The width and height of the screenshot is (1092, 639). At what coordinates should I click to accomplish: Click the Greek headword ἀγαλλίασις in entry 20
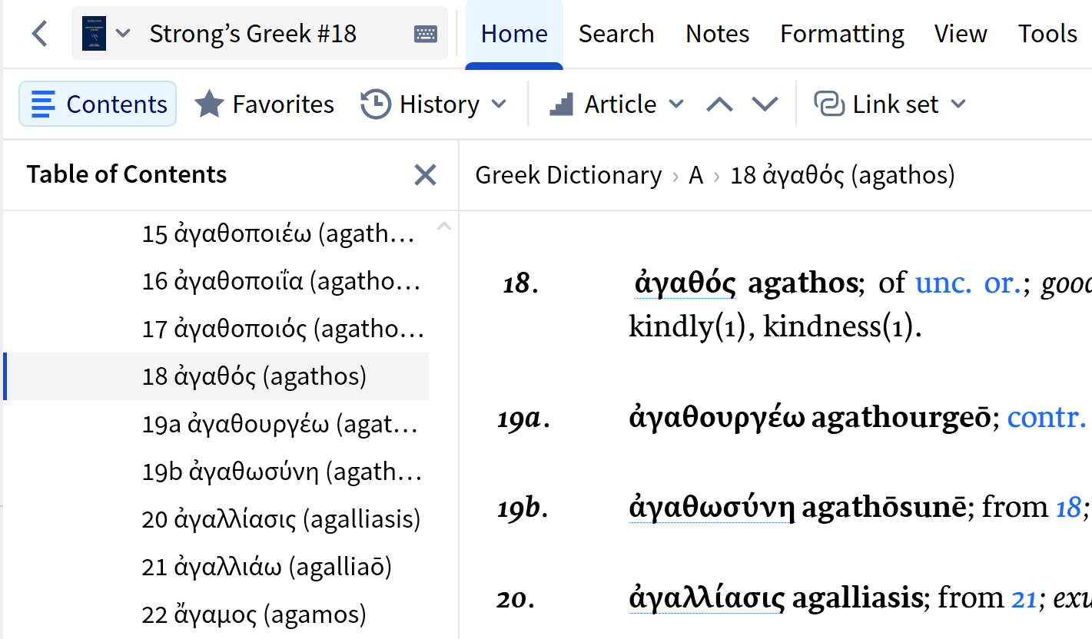pyautogui.click(x=707, y=598)
